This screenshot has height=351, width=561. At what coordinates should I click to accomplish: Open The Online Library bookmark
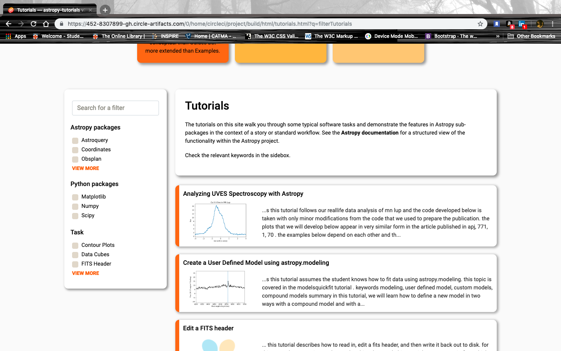click(x=119, y=36)
